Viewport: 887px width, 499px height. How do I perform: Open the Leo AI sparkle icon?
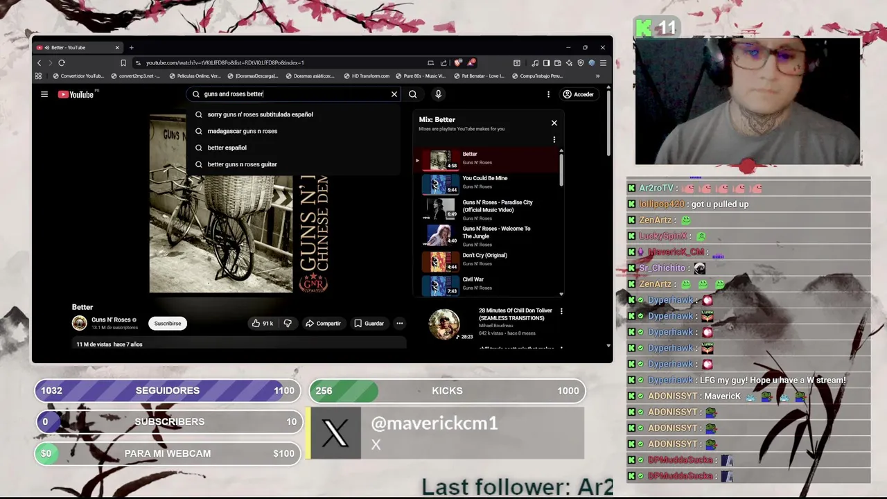(x=569, y=62)
